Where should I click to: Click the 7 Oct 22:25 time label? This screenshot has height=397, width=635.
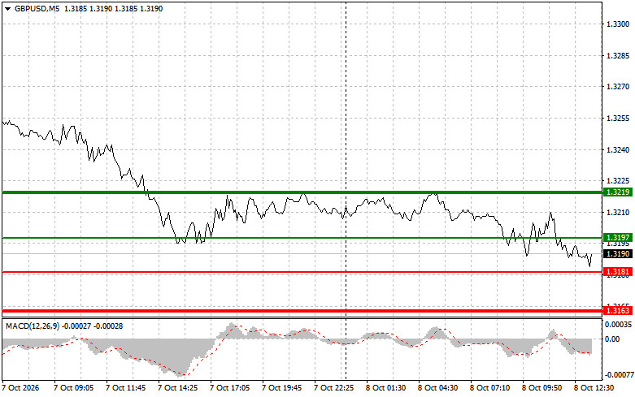coord(333,388)
